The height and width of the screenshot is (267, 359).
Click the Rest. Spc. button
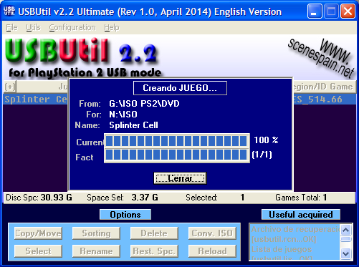tap(154, 251)
